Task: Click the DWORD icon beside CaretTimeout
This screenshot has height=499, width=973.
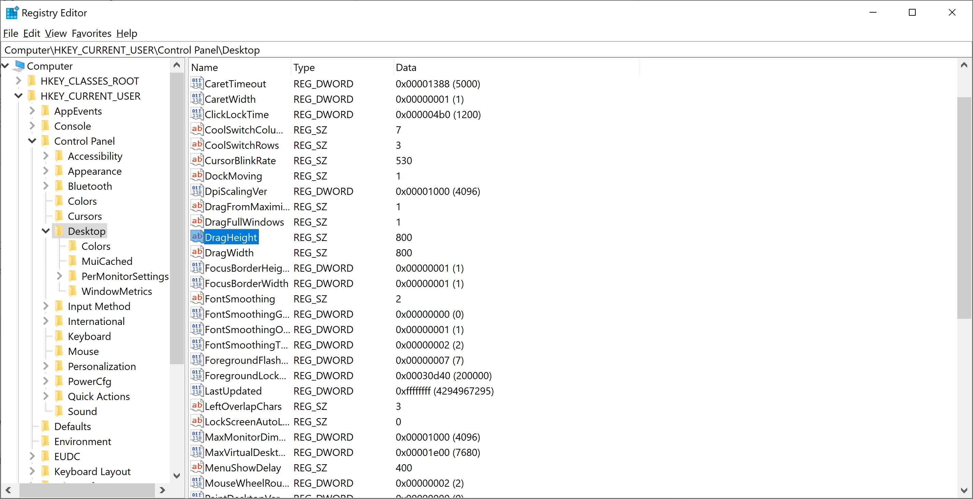Action: point(197,84)
